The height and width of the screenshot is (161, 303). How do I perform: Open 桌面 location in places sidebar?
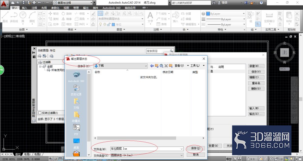tap(76, 143)
